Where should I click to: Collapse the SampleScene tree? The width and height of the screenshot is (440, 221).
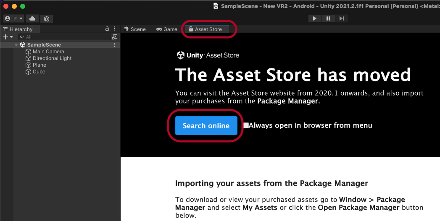click(16, 45)
